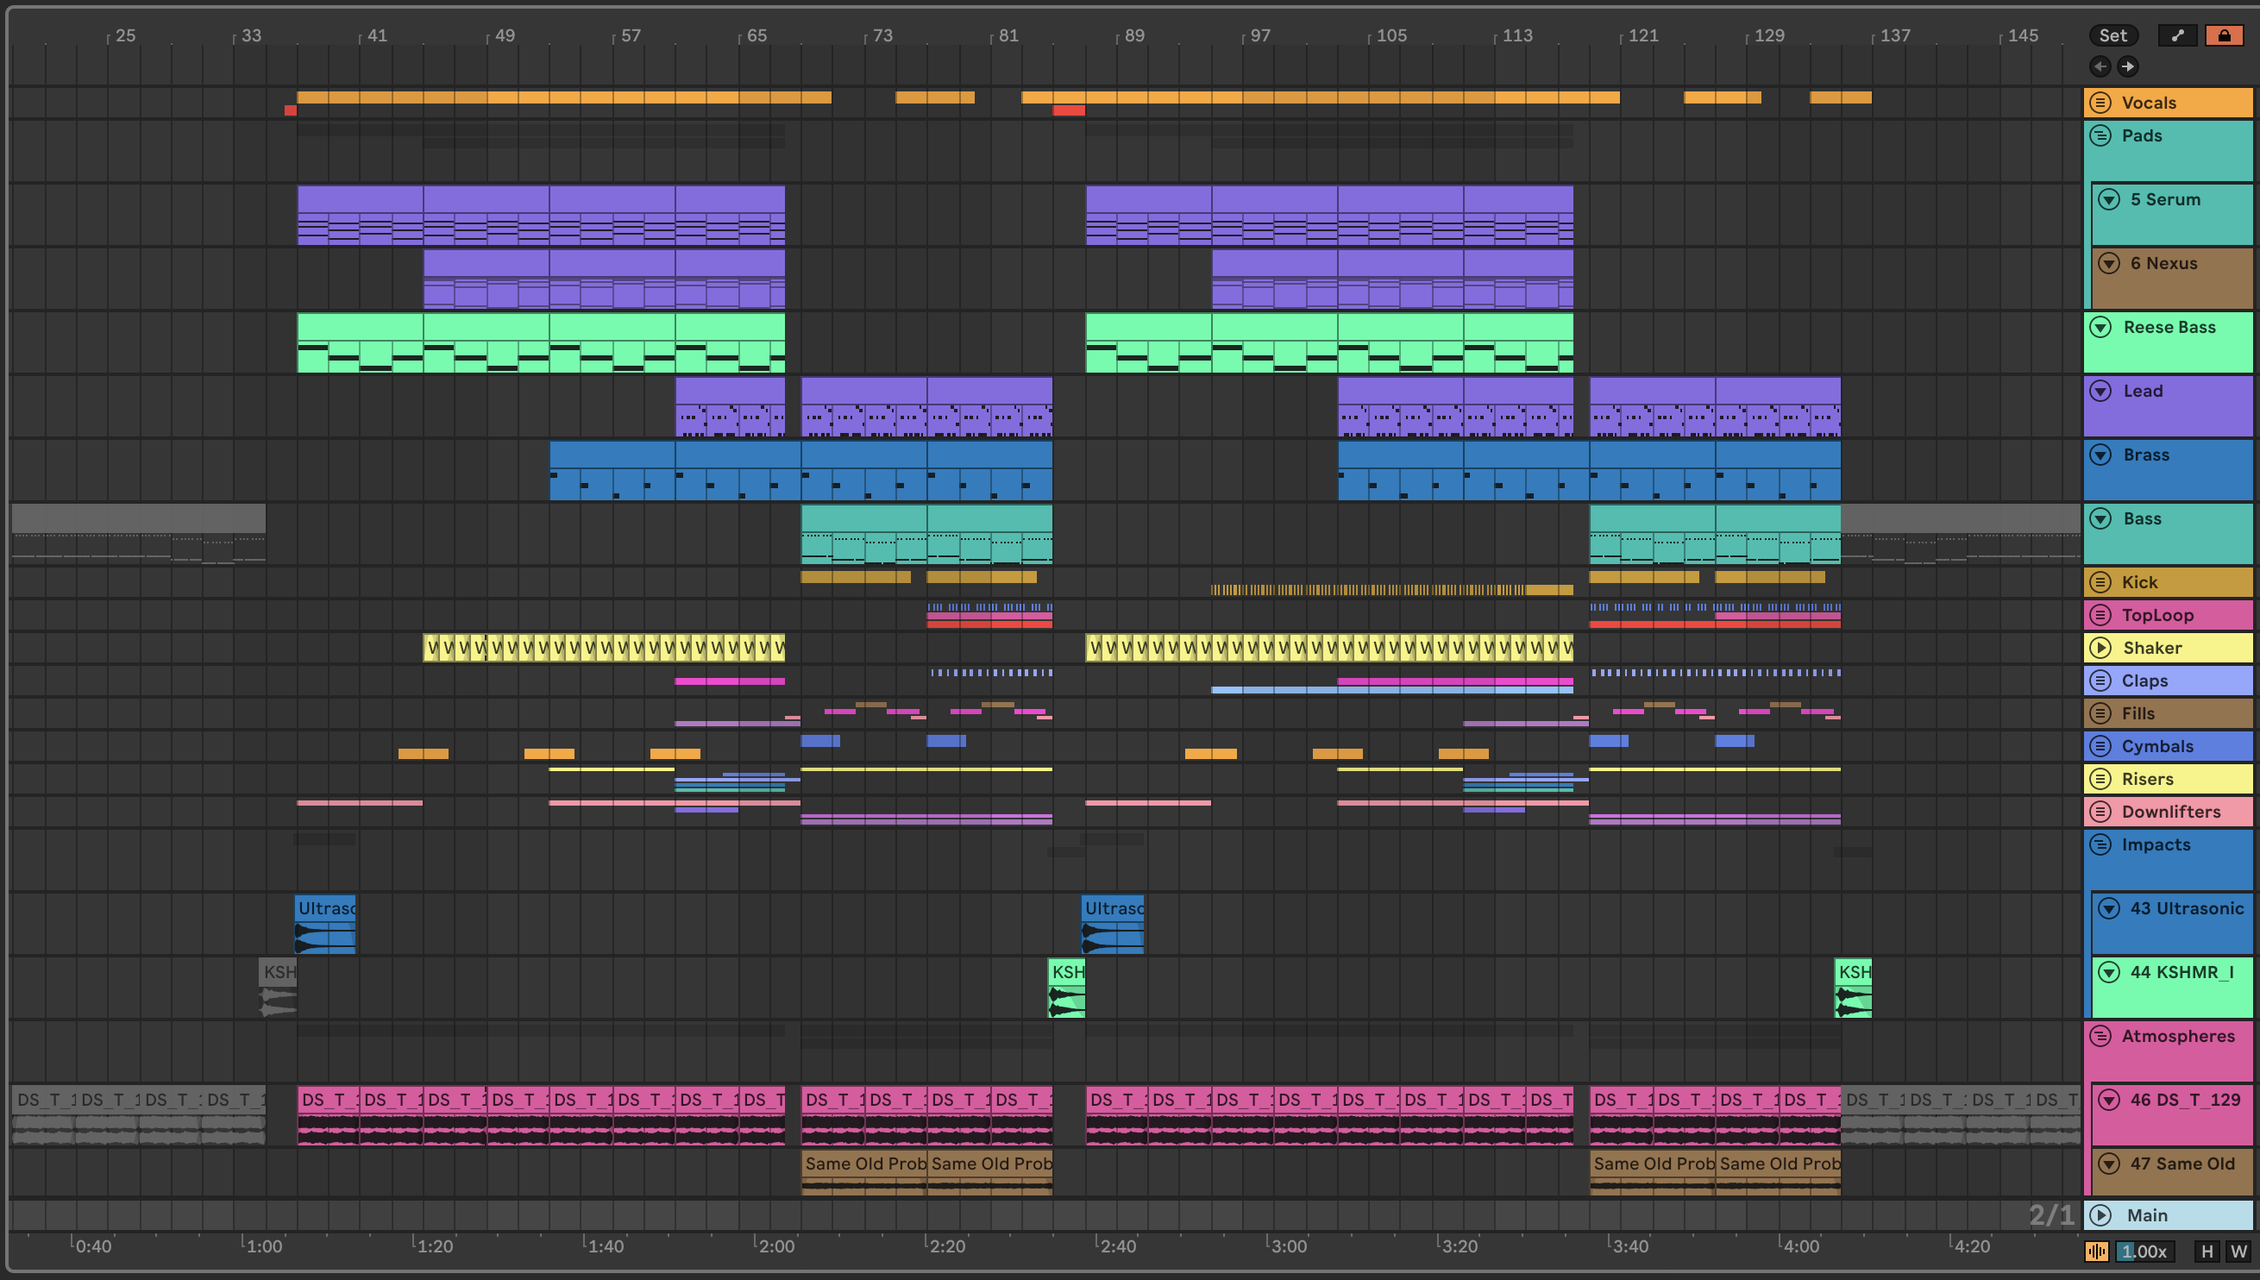Click the Set locator button

click(2112, 35)
